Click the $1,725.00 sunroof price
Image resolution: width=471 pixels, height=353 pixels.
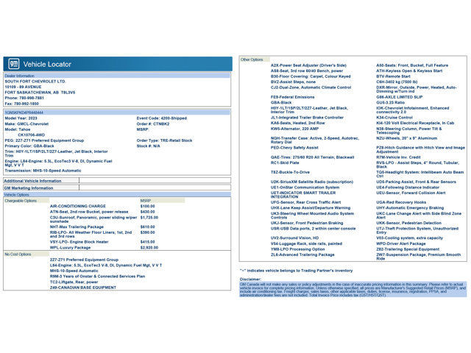point(149,218)
